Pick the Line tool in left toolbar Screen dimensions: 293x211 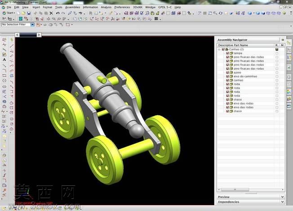tap(12, 45)
